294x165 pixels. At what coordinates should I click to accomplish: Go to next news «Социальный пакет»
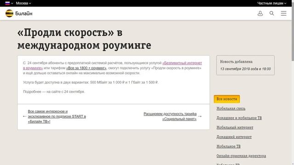click(170, 116)
